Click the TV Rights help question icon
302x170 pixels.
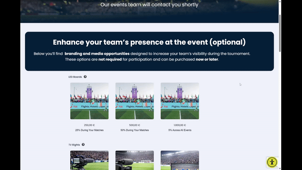point(83,144)
